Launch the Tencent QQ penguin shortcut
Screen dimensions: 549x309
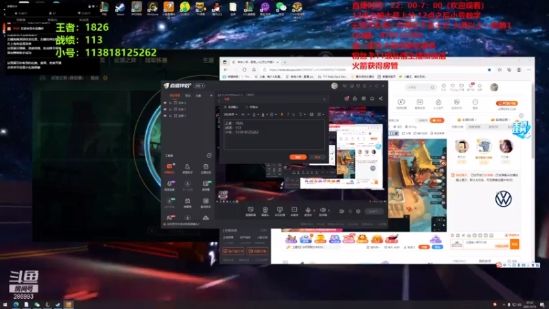click(217, 7)
